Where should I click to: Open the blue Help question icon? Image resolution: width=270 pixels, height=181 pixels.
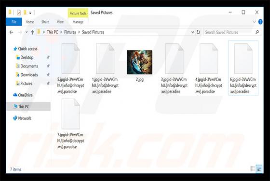[260, 22]
